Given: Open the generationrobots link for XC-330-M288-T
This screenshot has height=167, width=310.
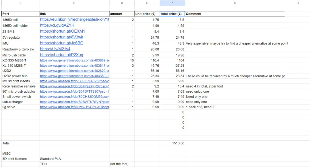Looking at the screenshot, I should [x=75, y=61].
